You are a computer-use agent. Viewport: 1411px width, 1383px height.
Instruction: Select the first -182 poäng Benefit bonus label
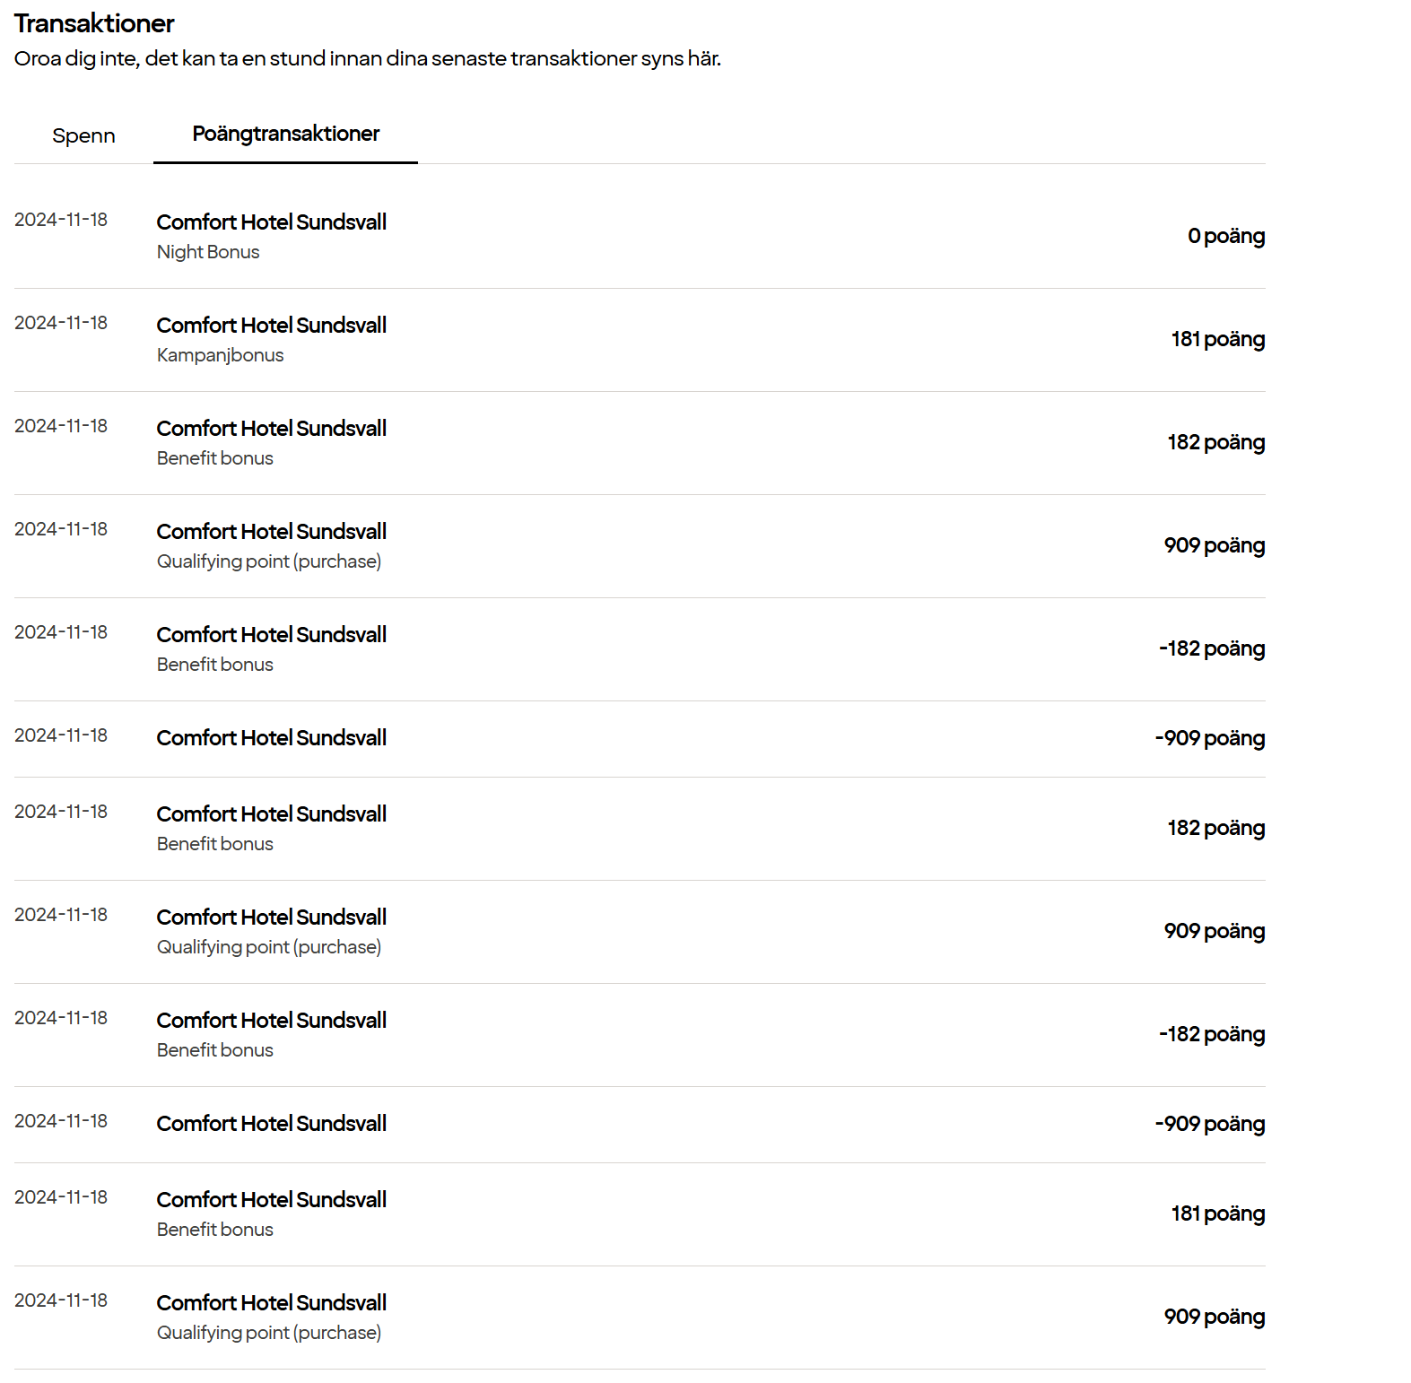214,665
